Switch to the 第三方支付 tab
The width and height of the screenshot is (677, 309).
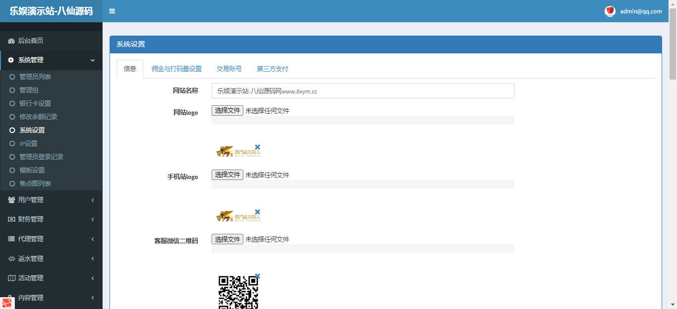click(272, 69)
